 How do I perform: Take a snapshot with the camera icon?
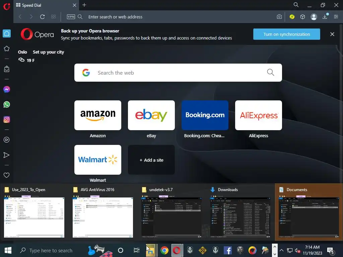[279, 17]
